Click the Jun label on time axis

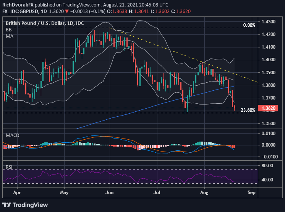[x=109, y=192]
